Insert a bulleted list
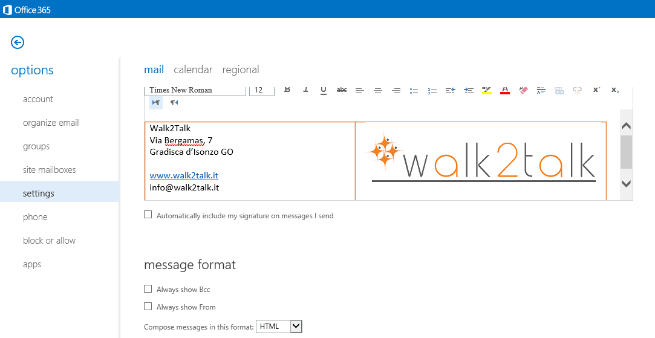 point(414,91)
